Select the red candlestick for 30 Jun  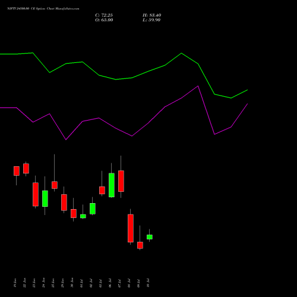(x=74, y=213)
